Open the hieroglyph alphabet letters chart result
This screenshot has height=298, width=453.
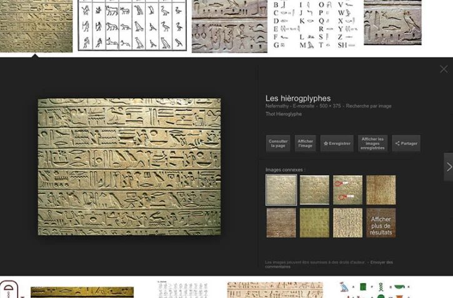[x=315, y=25]
